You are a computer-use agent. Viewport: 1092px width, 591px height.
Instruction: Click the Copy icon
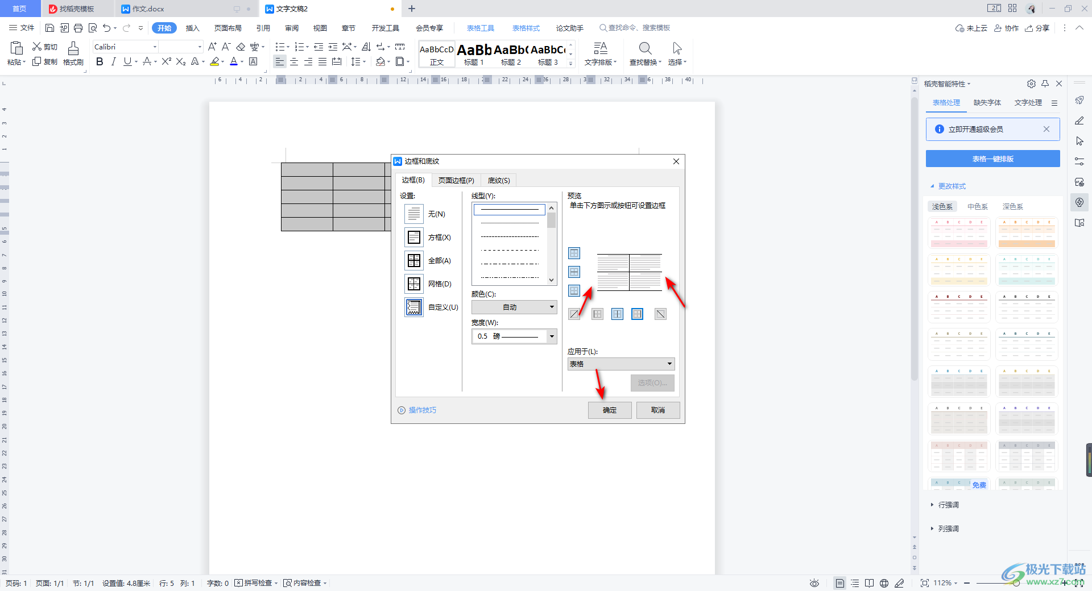(38, 61)
